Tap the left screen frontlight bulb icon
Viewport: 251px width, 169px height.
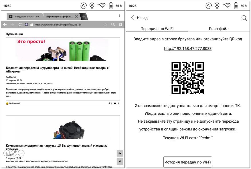point(92,5)
